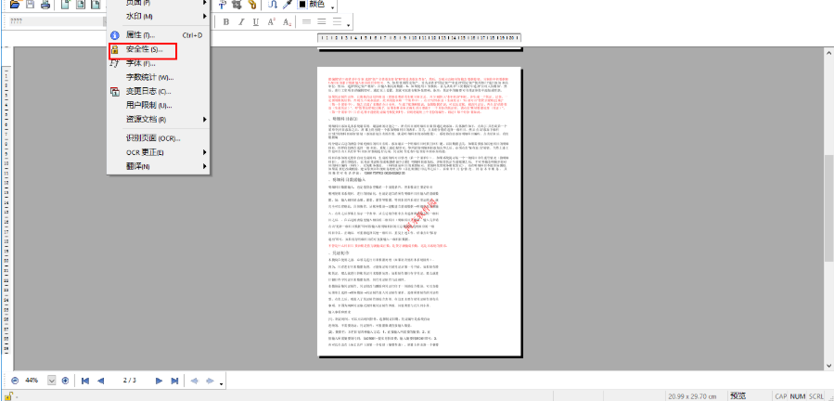
Task: Click the previewed document page
Action: (x=419, y=211)
